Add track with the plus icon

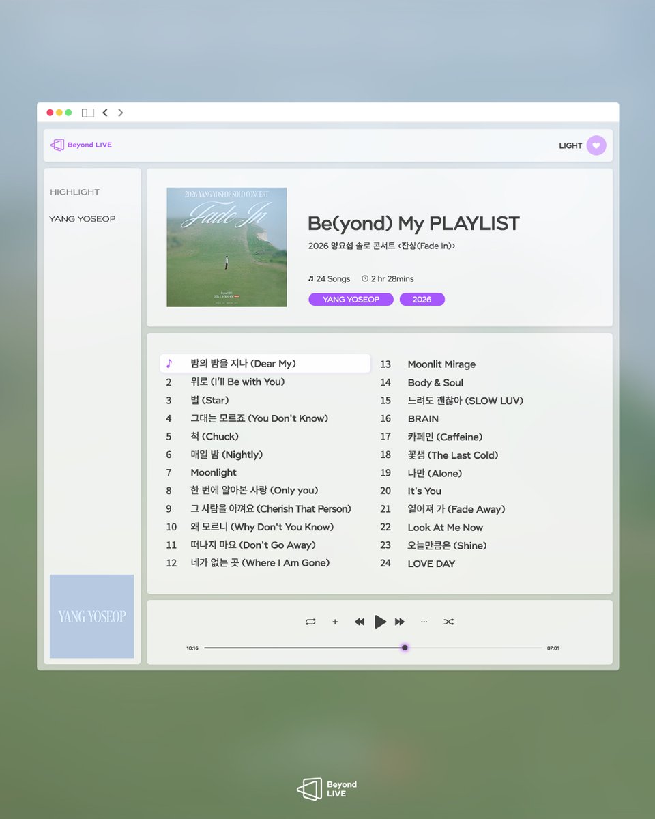click(x=335, y=622)
